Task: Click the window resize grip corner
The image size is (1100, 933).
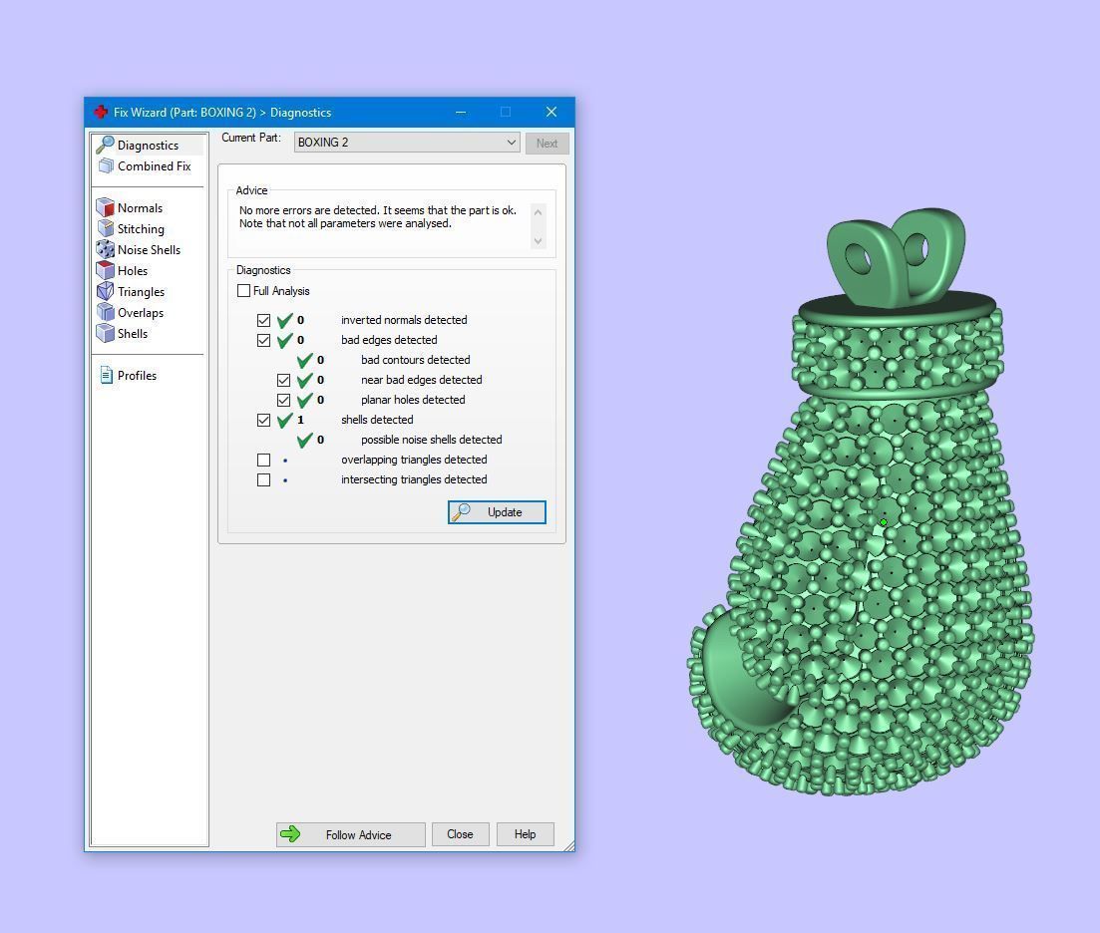Action: pyautogui.click(x=568, y=845)
